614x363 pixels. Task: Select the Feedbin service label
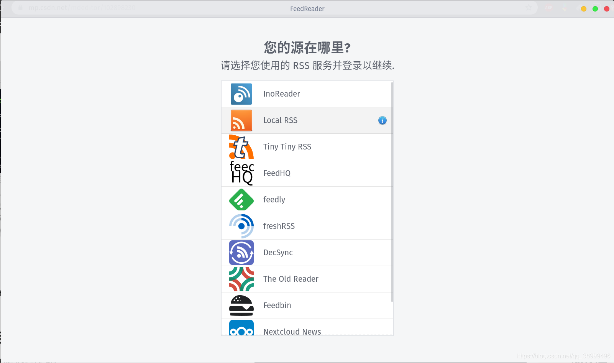click(x=277, y=306)
